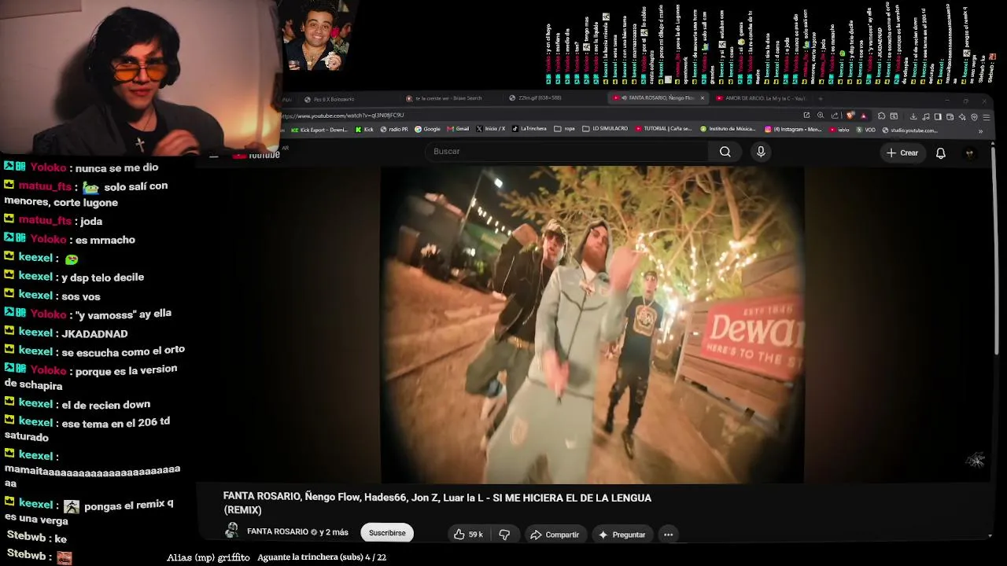Image resolution: width=1007 pixels, height=566 pixels.
Task: Click the Suscribirse button
Action: click(x=387, y=533)
